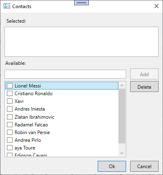Viewport: 163px width, 175px height.
Task: Click the grip handle at top center
Action: [x=81, y=2]
